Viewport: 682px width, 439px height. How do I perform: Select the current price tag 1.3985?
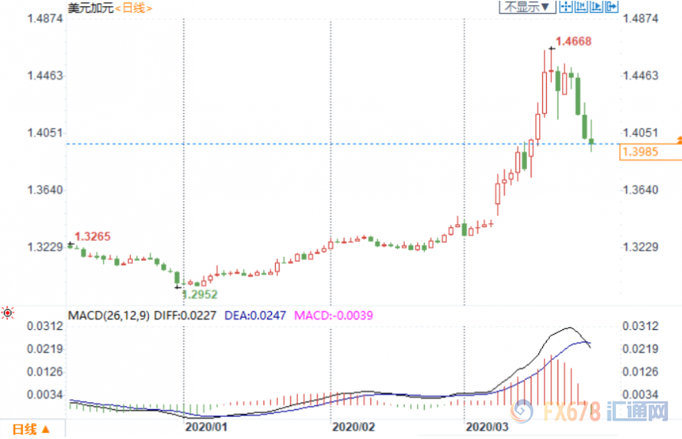click(x=650, y=152)
